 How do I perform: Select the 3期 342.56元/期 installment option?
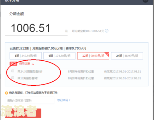click(x=26, y=56)
